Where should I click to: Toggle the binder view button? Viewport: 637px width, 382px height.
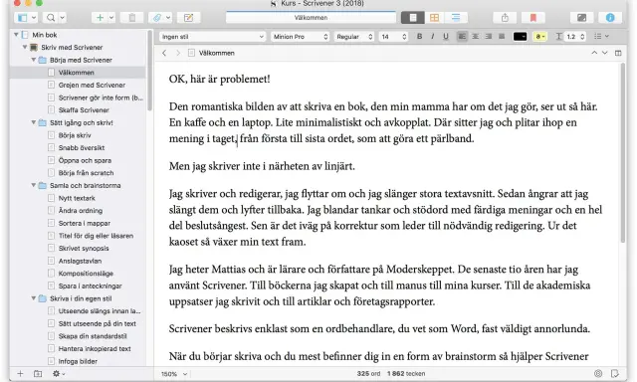(22, 18)
